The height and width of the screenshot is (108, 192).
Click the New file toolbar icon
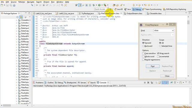[2, 5]
